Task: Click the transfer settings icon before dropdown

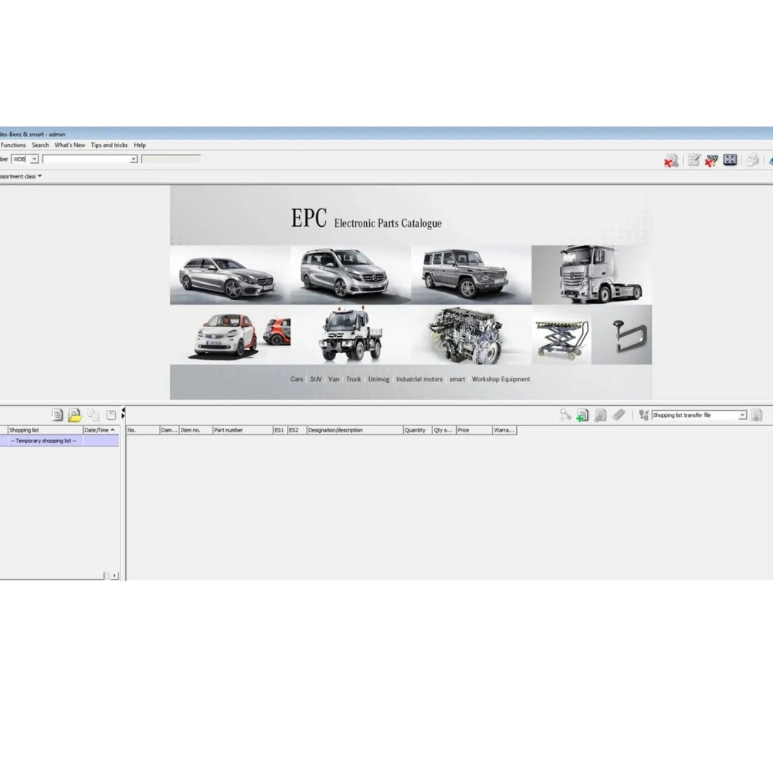Action: coord(643,415)
